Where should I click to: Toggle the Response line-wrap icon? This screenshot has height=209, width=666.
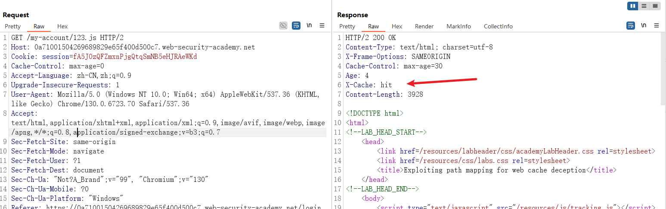(630, 26)
